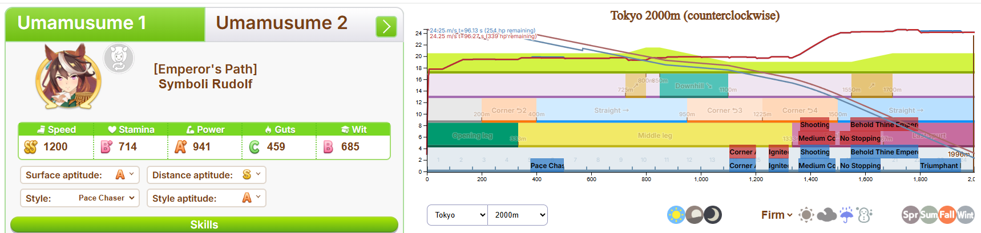
Task: Click the Power arm icon in stats header
Action: 190,129
